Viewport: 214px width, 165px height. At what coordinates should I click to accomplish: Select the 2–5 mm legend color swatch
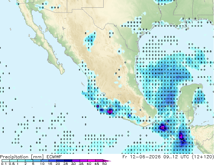click(29, 161)
